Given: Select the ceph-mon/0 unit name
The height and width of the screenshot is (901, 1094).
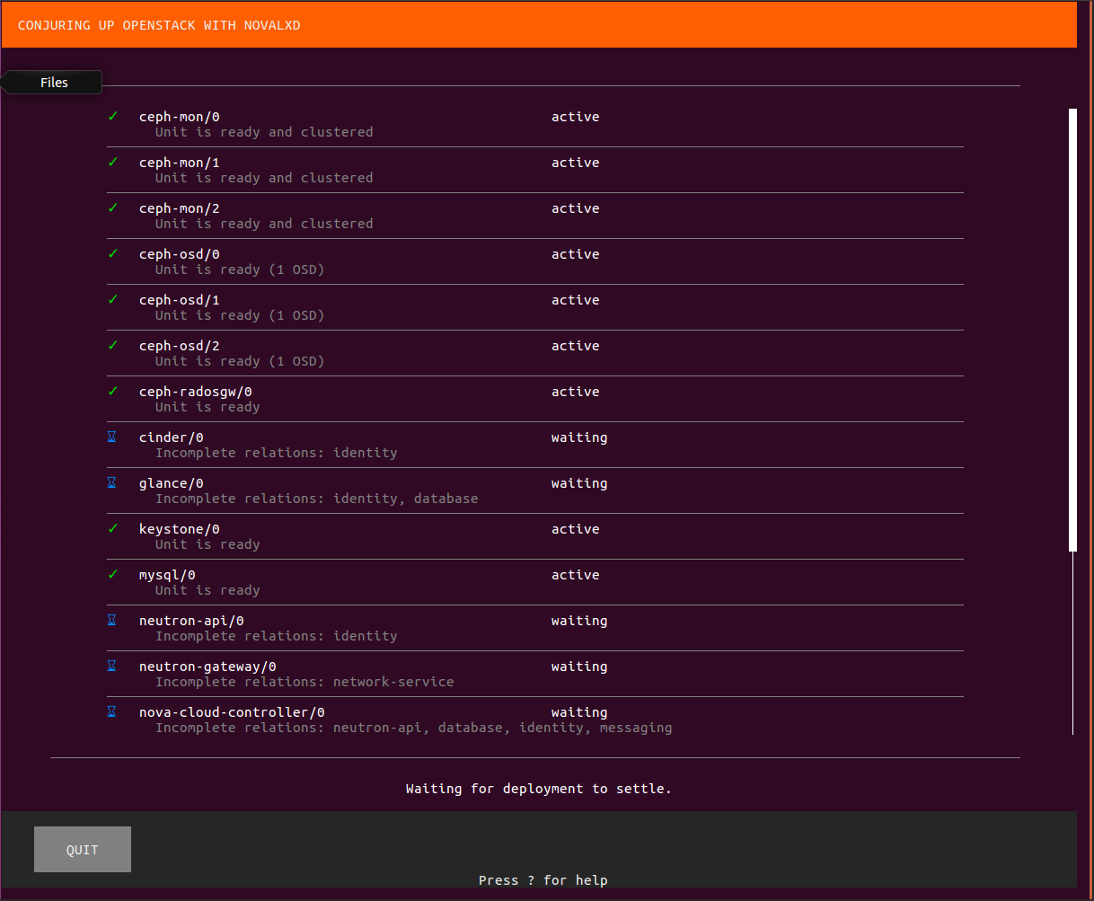Looking at the screenshot, I should (x=180, y=117).
